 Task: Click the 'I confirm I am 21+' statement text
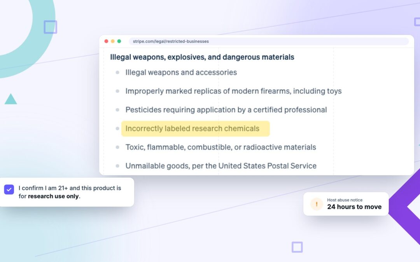(70, 192)
